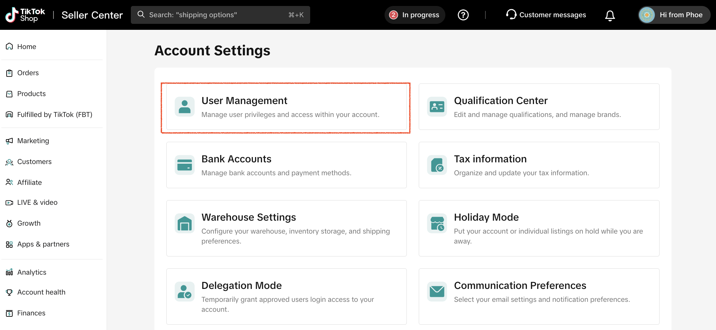Click the Bank Accounts card icon
Image resolution: width=716 pixels, height=330 pixels.
pyautogui.click(x=185, y=165)
